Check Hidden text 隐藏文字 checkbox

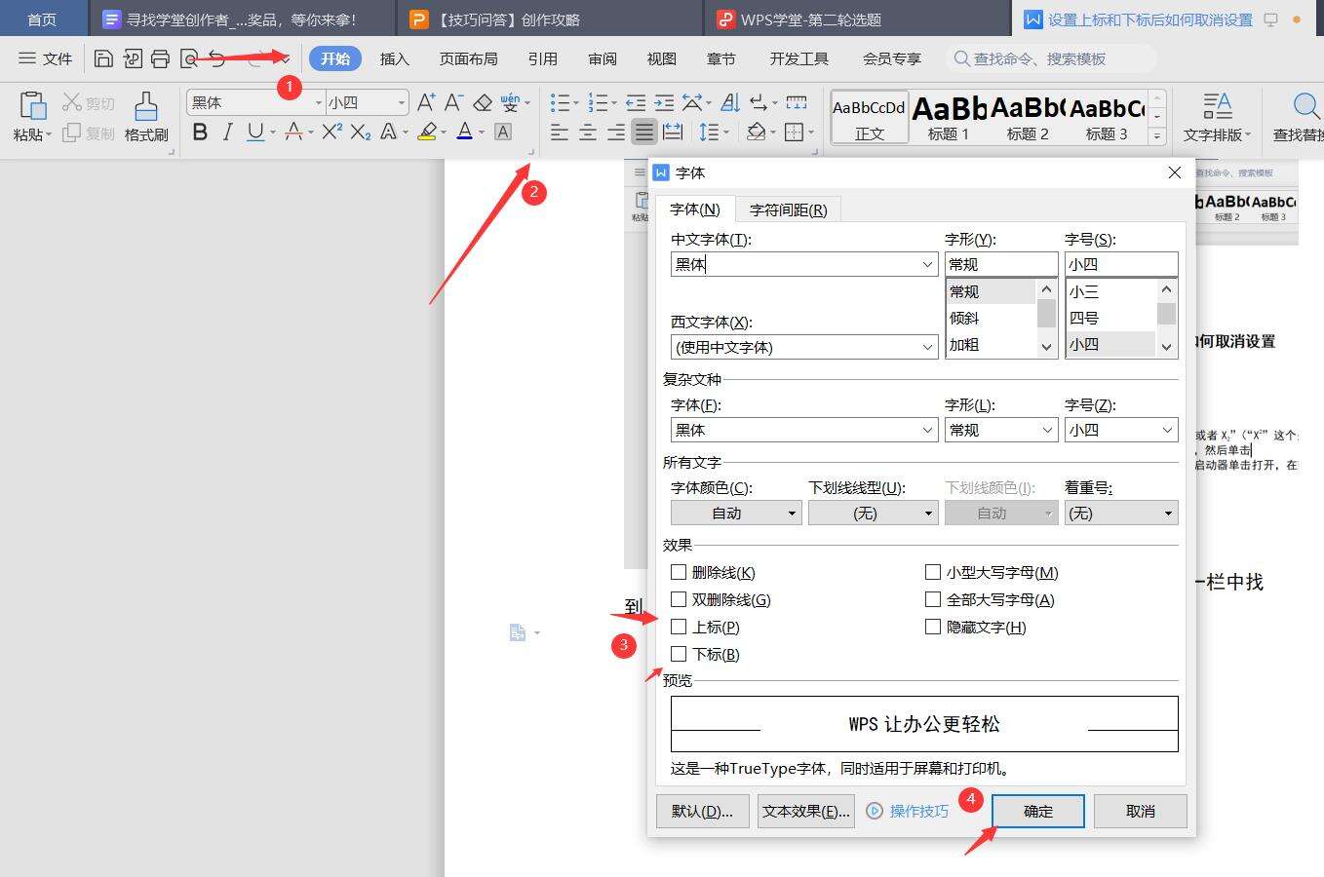pos(933,627)
